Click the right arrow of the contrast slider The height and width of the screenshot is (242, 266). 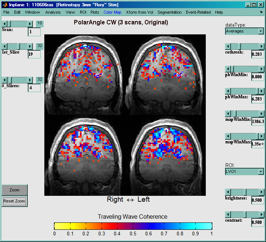coord(261,215)
